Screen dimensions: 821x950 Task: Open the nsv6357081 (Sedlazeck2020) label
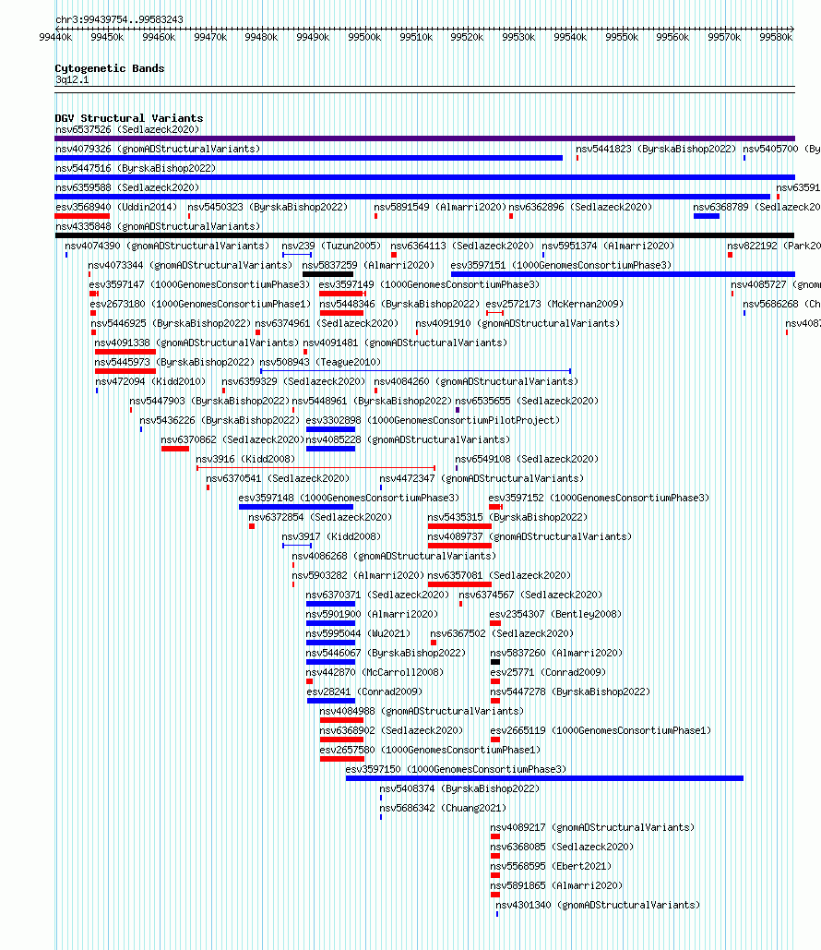499,575
